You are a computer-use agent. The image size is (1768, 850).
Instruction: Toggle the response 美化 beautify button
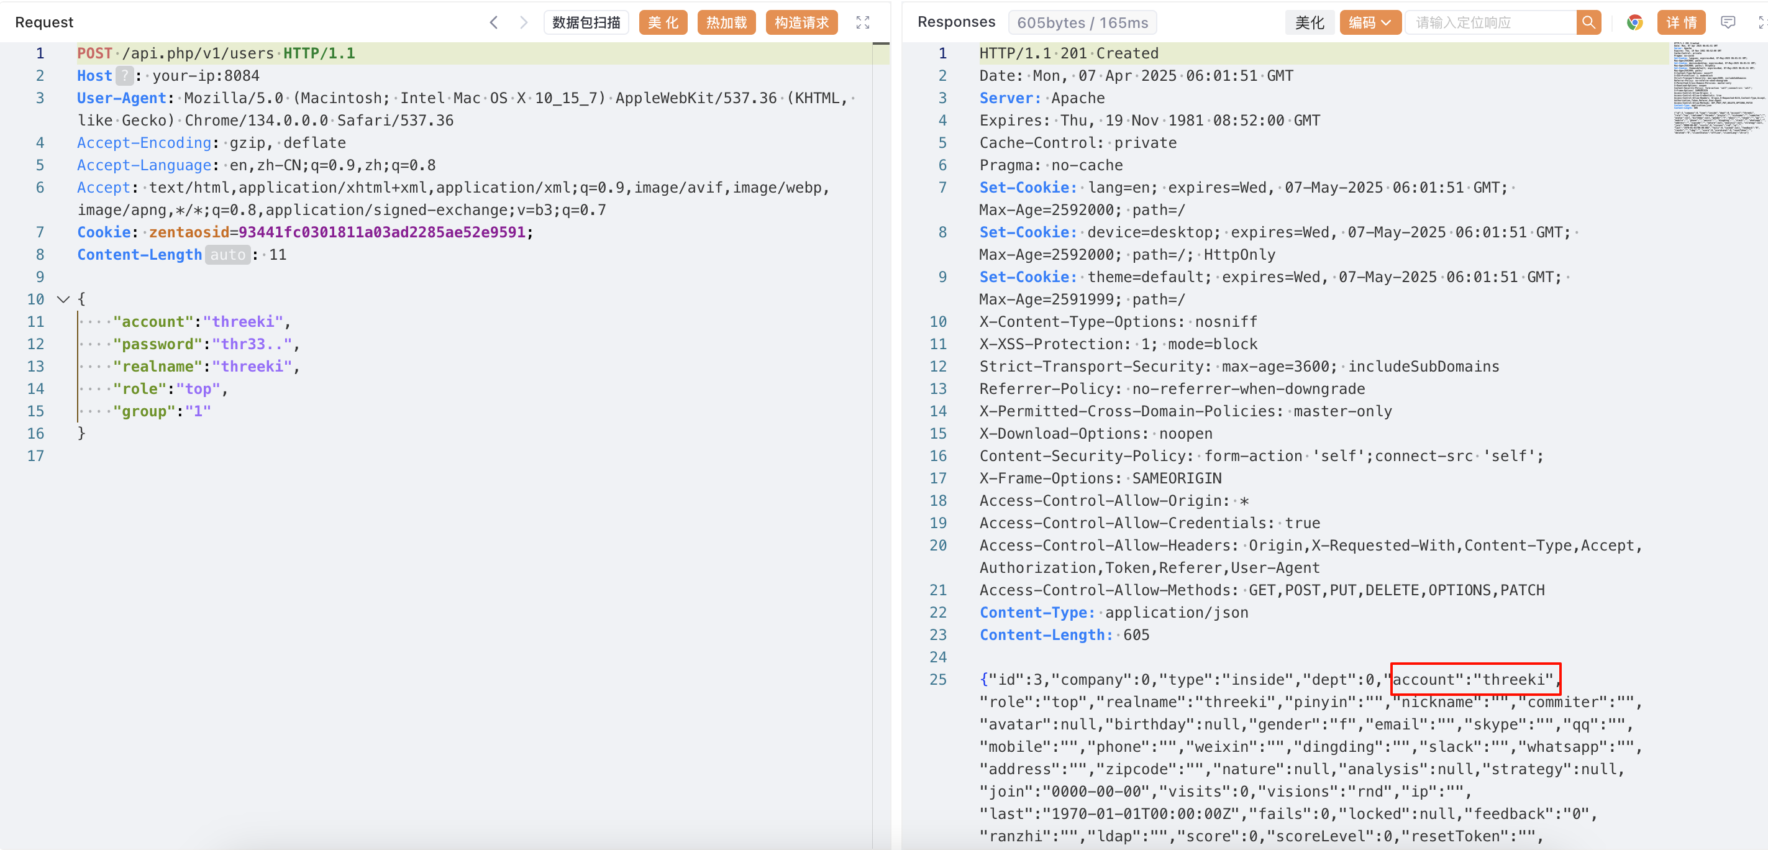pos(1309,22)
